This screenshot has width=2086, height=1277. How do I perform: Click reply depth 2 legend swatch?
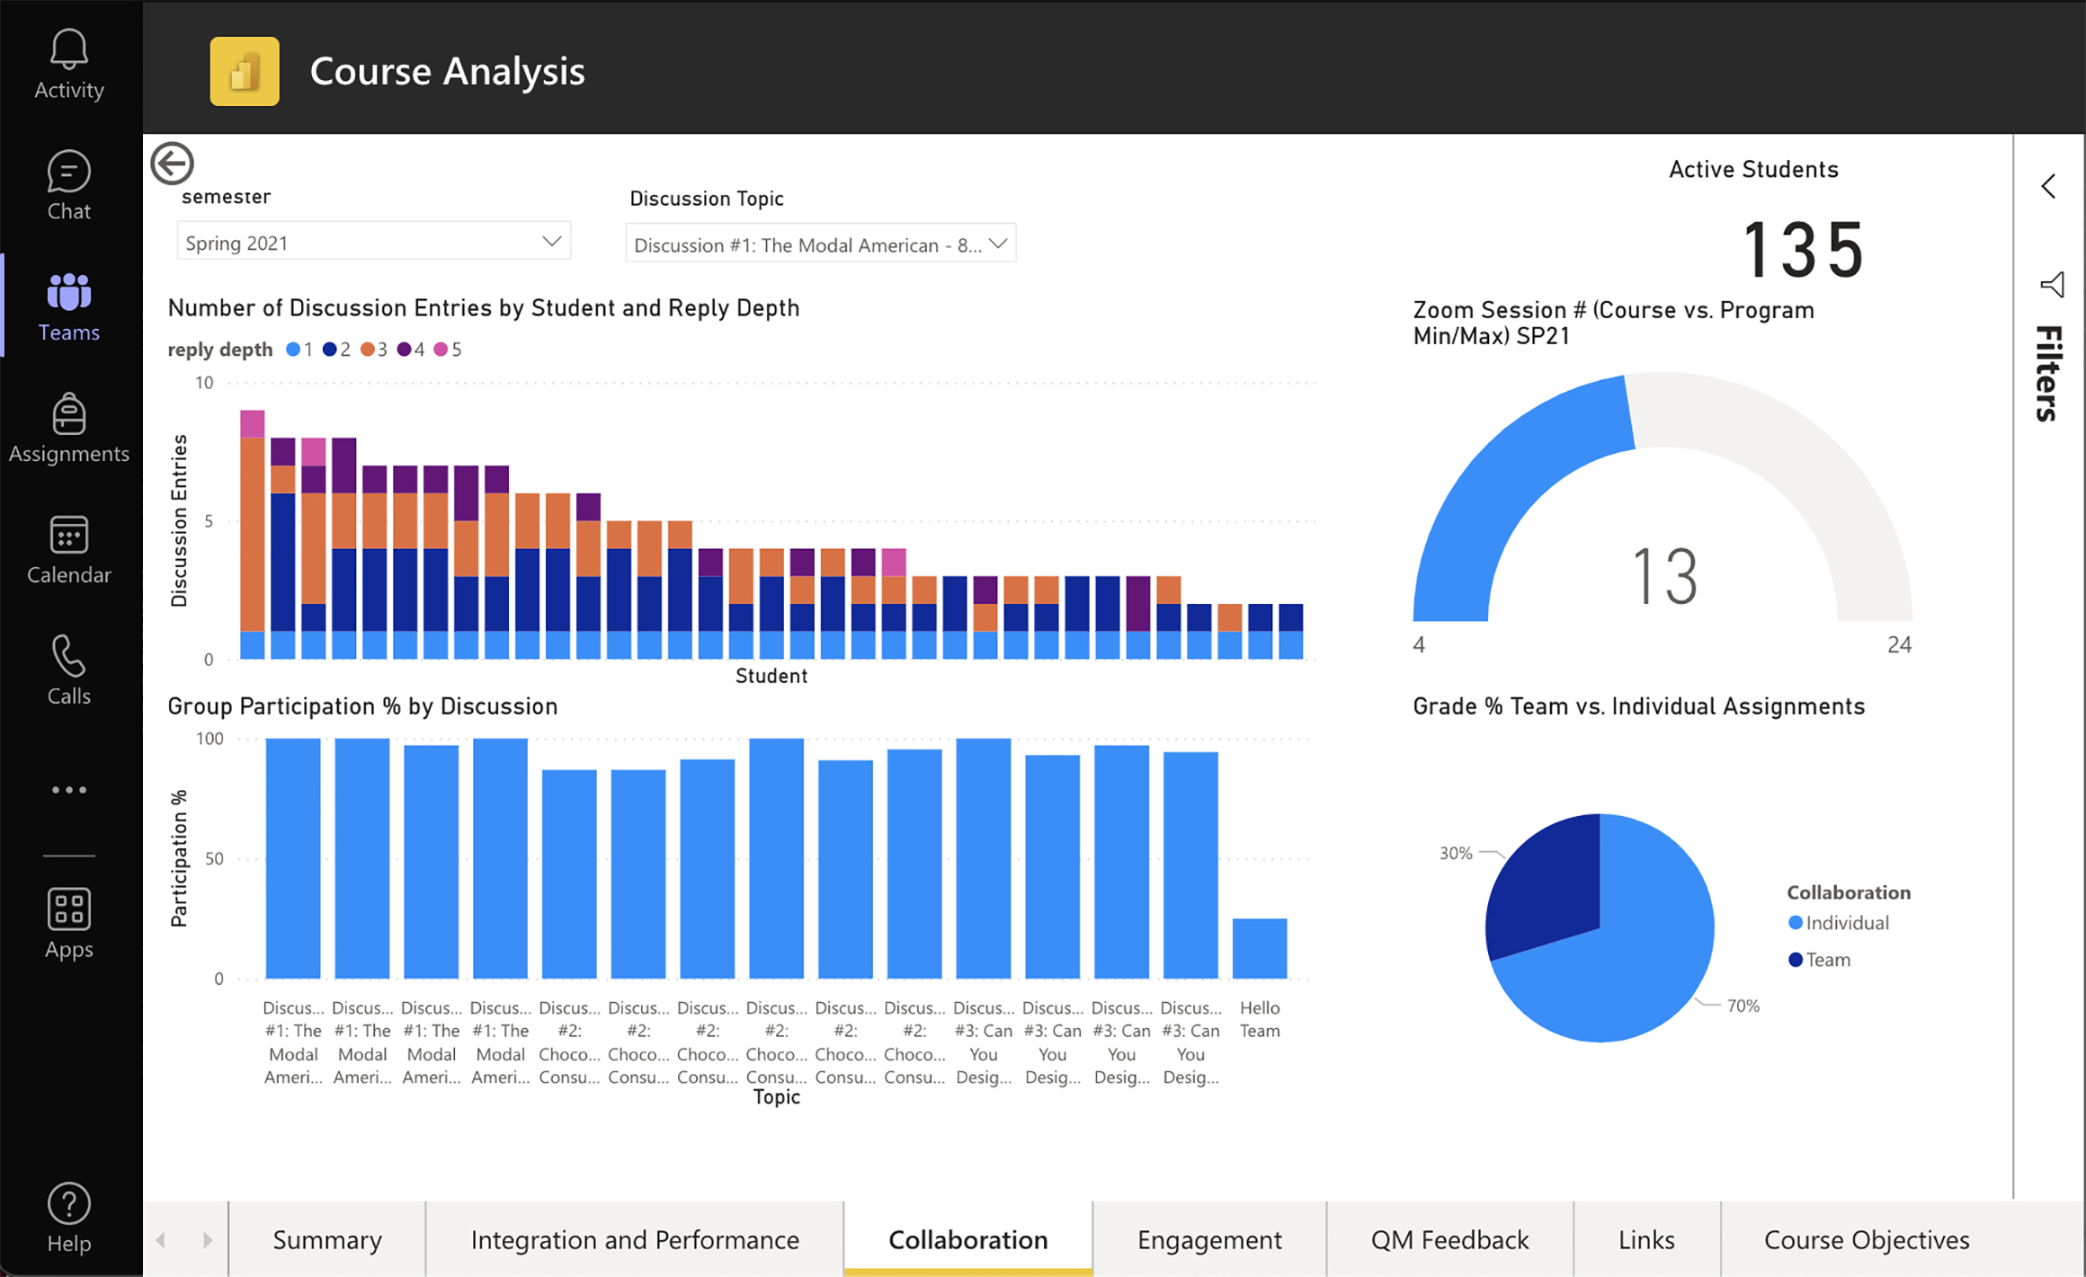(x=330, y=350)
